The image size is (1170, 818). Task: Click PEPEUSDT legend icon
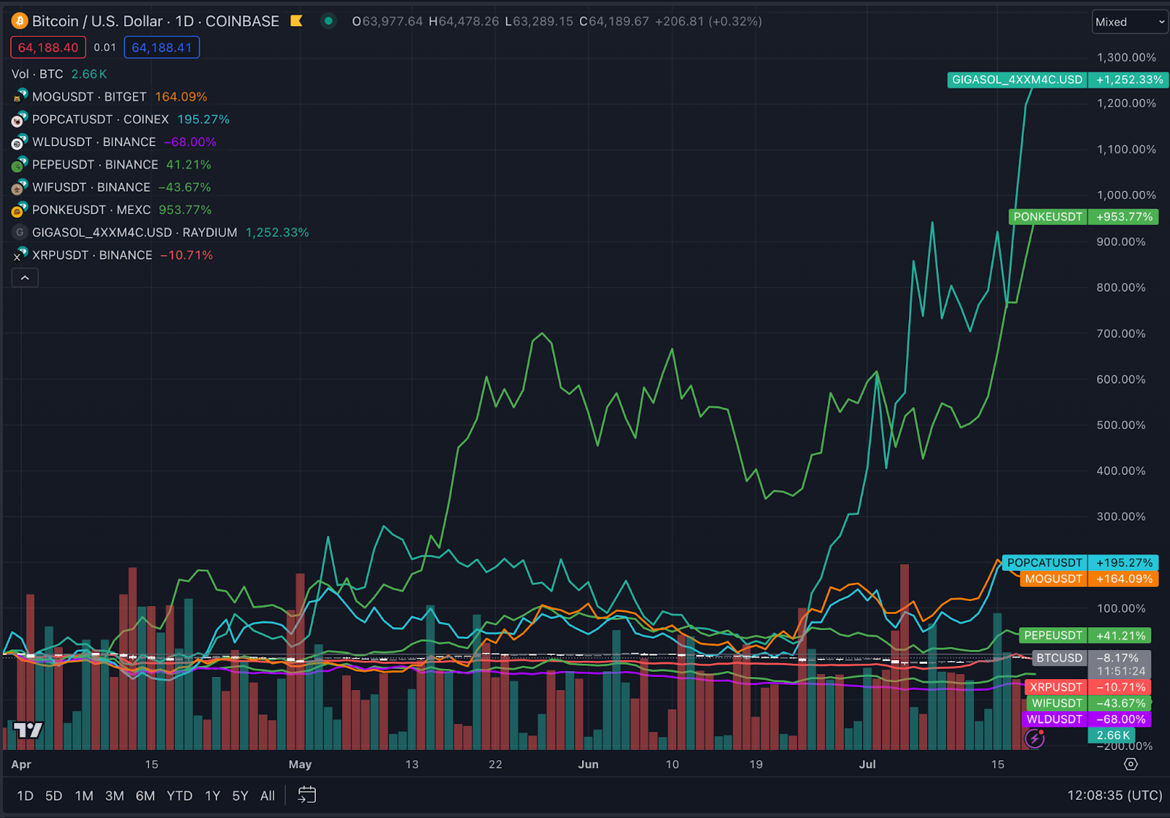click(x=20, y=164)
